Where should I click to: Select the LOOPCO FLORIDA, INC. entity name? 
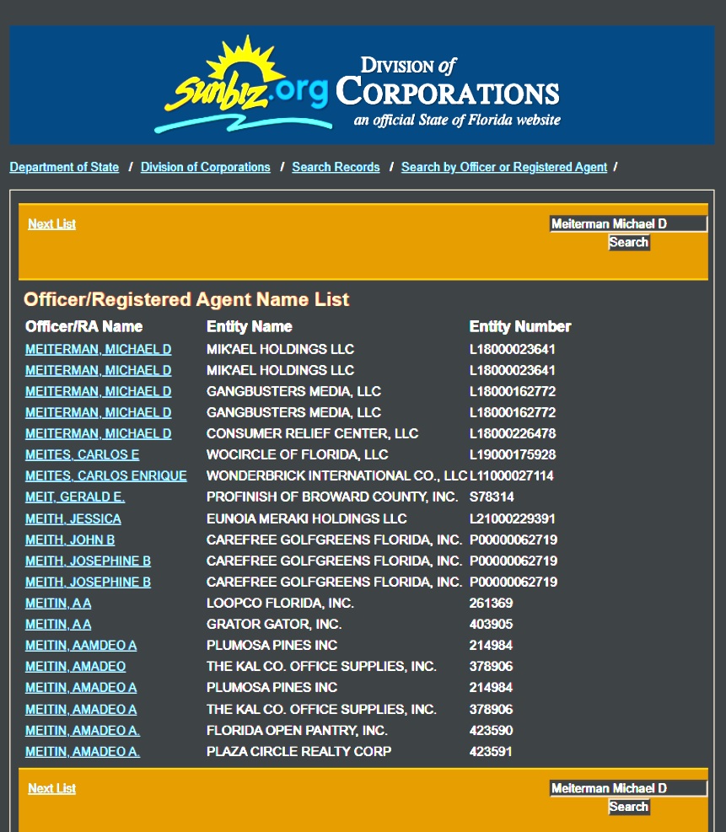[280, 604]
